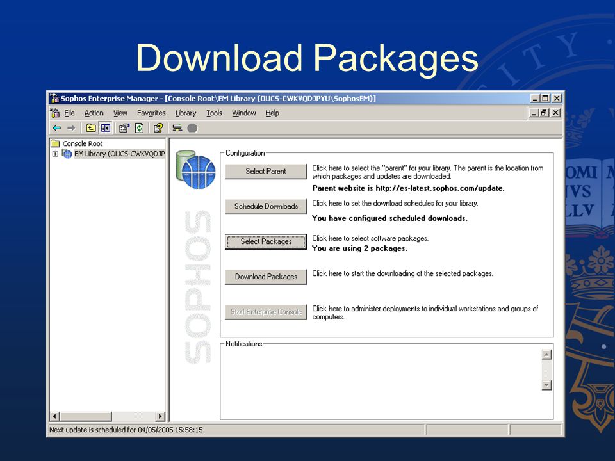Click 'Click here to select software packages.' text
The width and height of the screenshot is (615, 461).
[x=370, y=238]
